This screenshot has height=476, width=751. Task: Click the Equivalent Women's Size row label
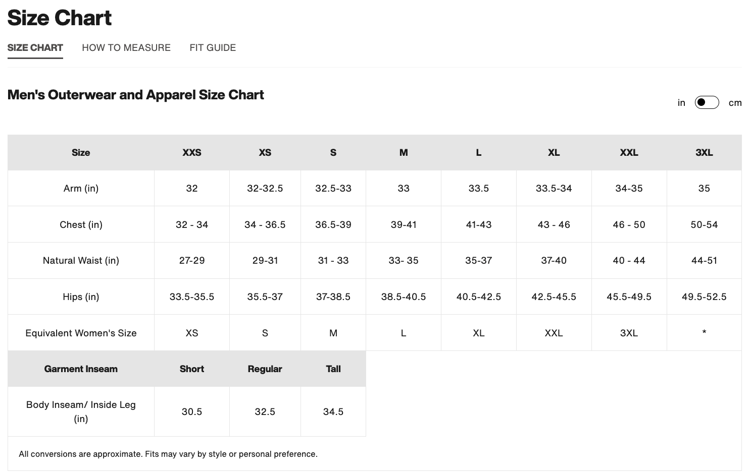[81, 333]
